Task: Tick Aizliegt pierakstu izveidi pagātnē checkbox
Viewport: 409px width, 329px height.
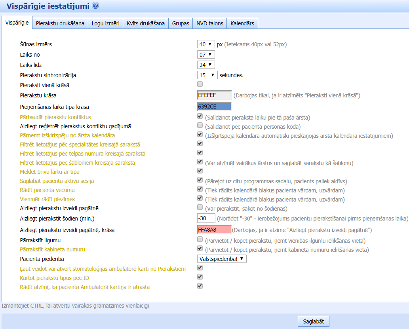Action: click(200, 207)
